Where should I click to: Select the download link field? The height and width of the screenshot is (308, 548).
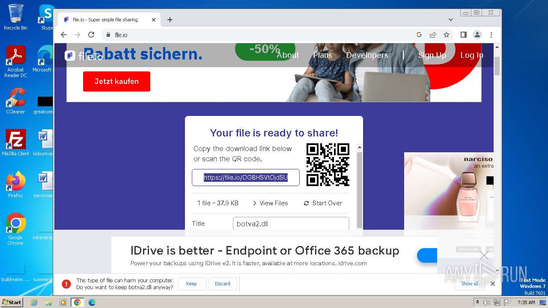coord(246,178)
